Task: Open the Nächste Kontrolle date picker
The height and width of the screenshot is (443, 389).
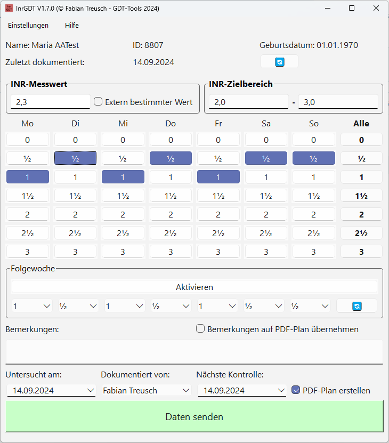Action: coord(281,391)
